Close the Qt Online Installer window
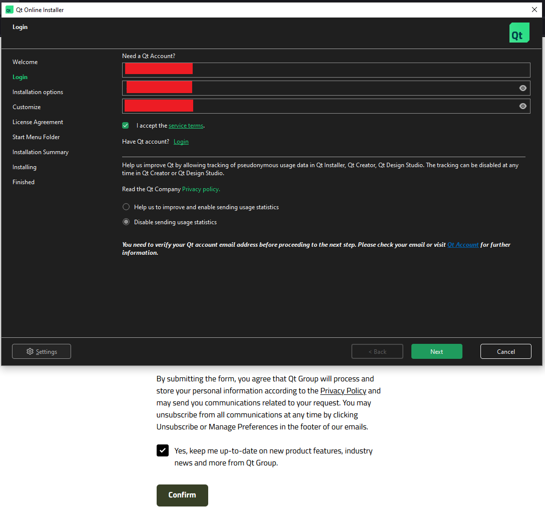Image resolution: width=545 pixels, height=516 pixels. click(534, 10)
